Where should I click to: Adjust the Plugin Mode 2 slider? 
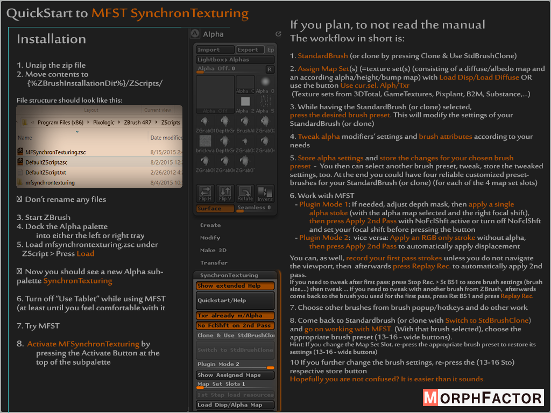tap(236, 365)
